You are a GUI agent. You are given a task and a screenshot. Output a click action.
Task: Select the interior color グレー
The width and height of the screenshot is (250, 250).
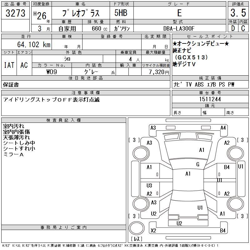point(91,72)
